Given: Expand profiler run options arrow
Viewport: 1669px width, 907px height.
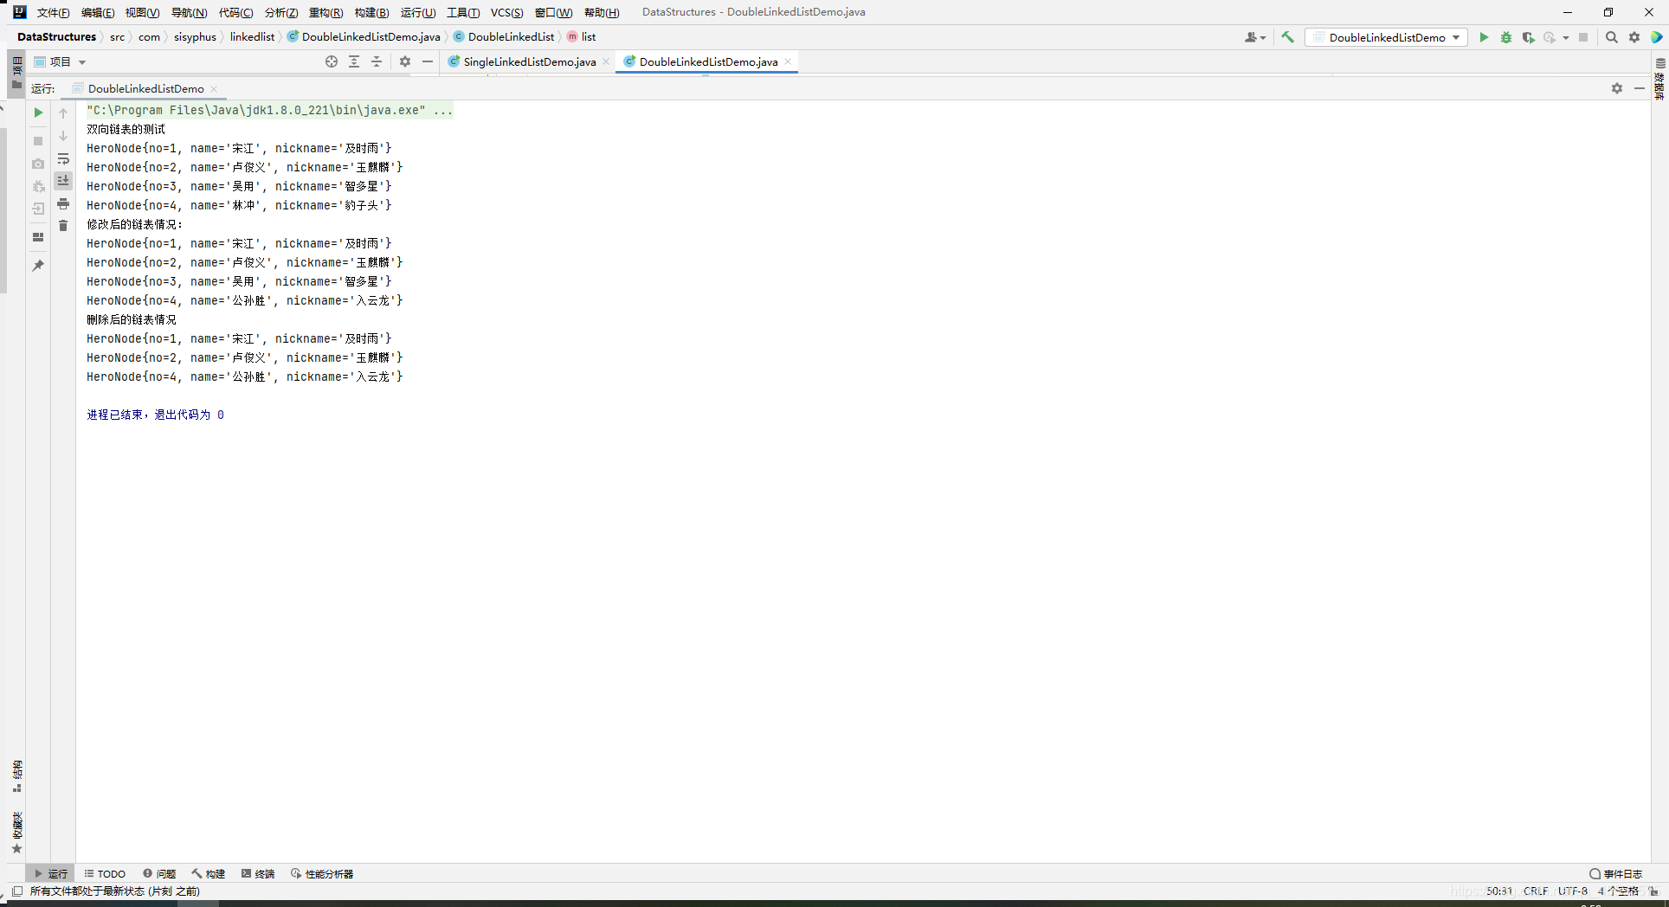Looking at the screenshot, I should coord(1566,37).
